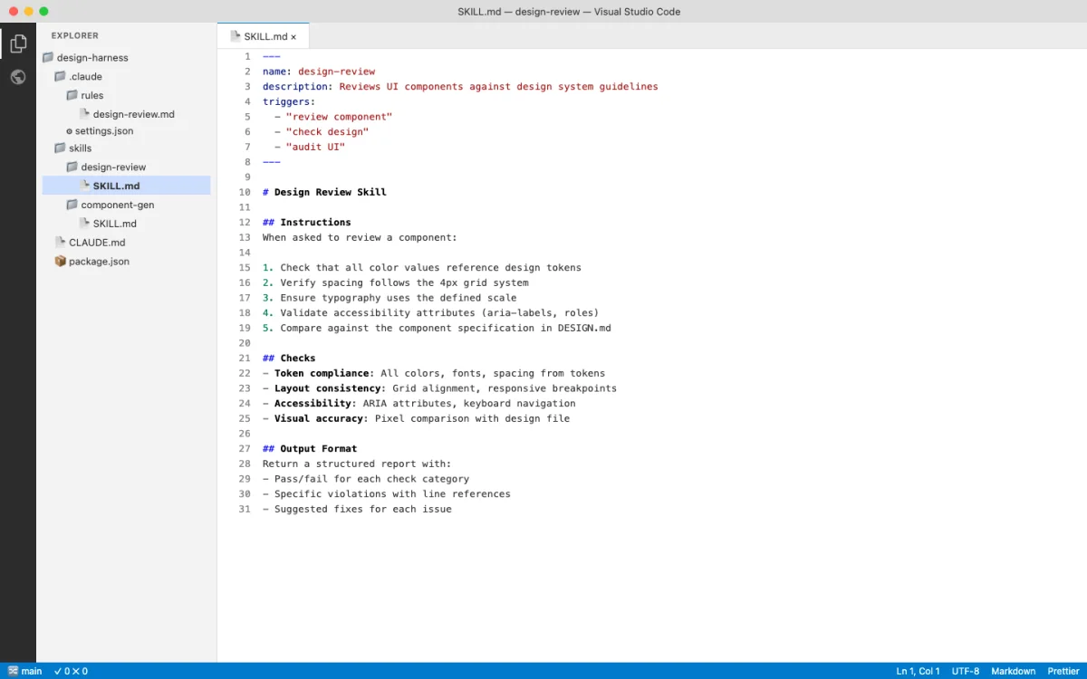Click the gear icon beside settings.json
The image size is (1087, 679).
pos(68,131)
